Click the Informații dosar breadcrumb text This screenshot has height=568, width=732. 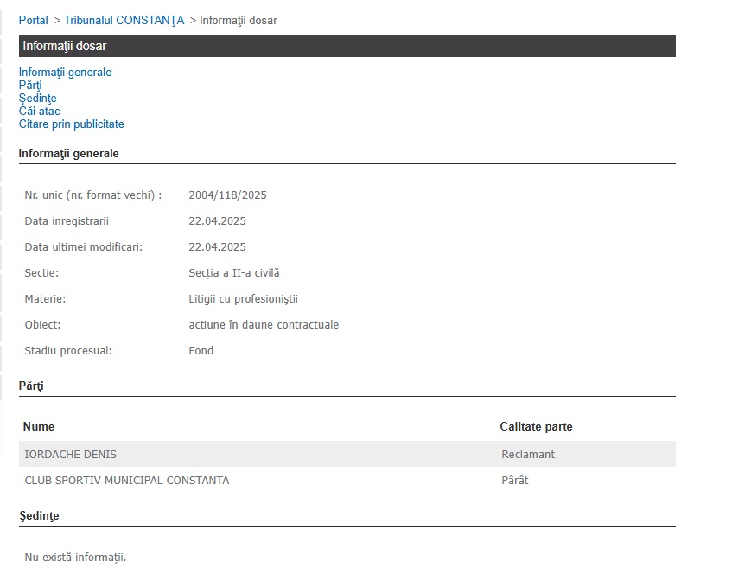(238, 20)
